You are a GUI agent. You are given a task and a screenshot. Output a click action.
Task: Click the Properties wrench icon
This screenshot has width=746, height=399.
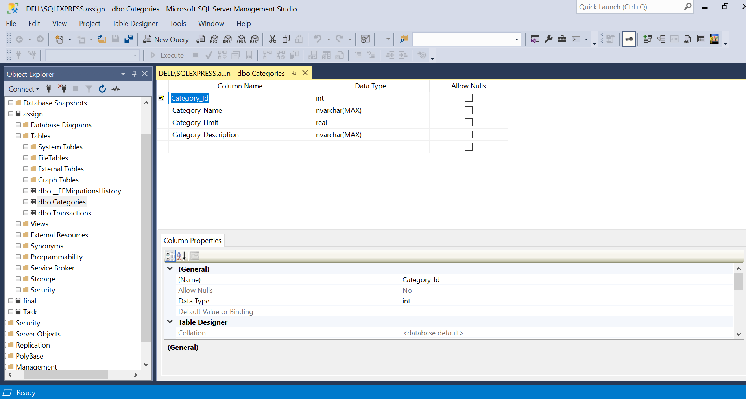[x=548, y=39]
